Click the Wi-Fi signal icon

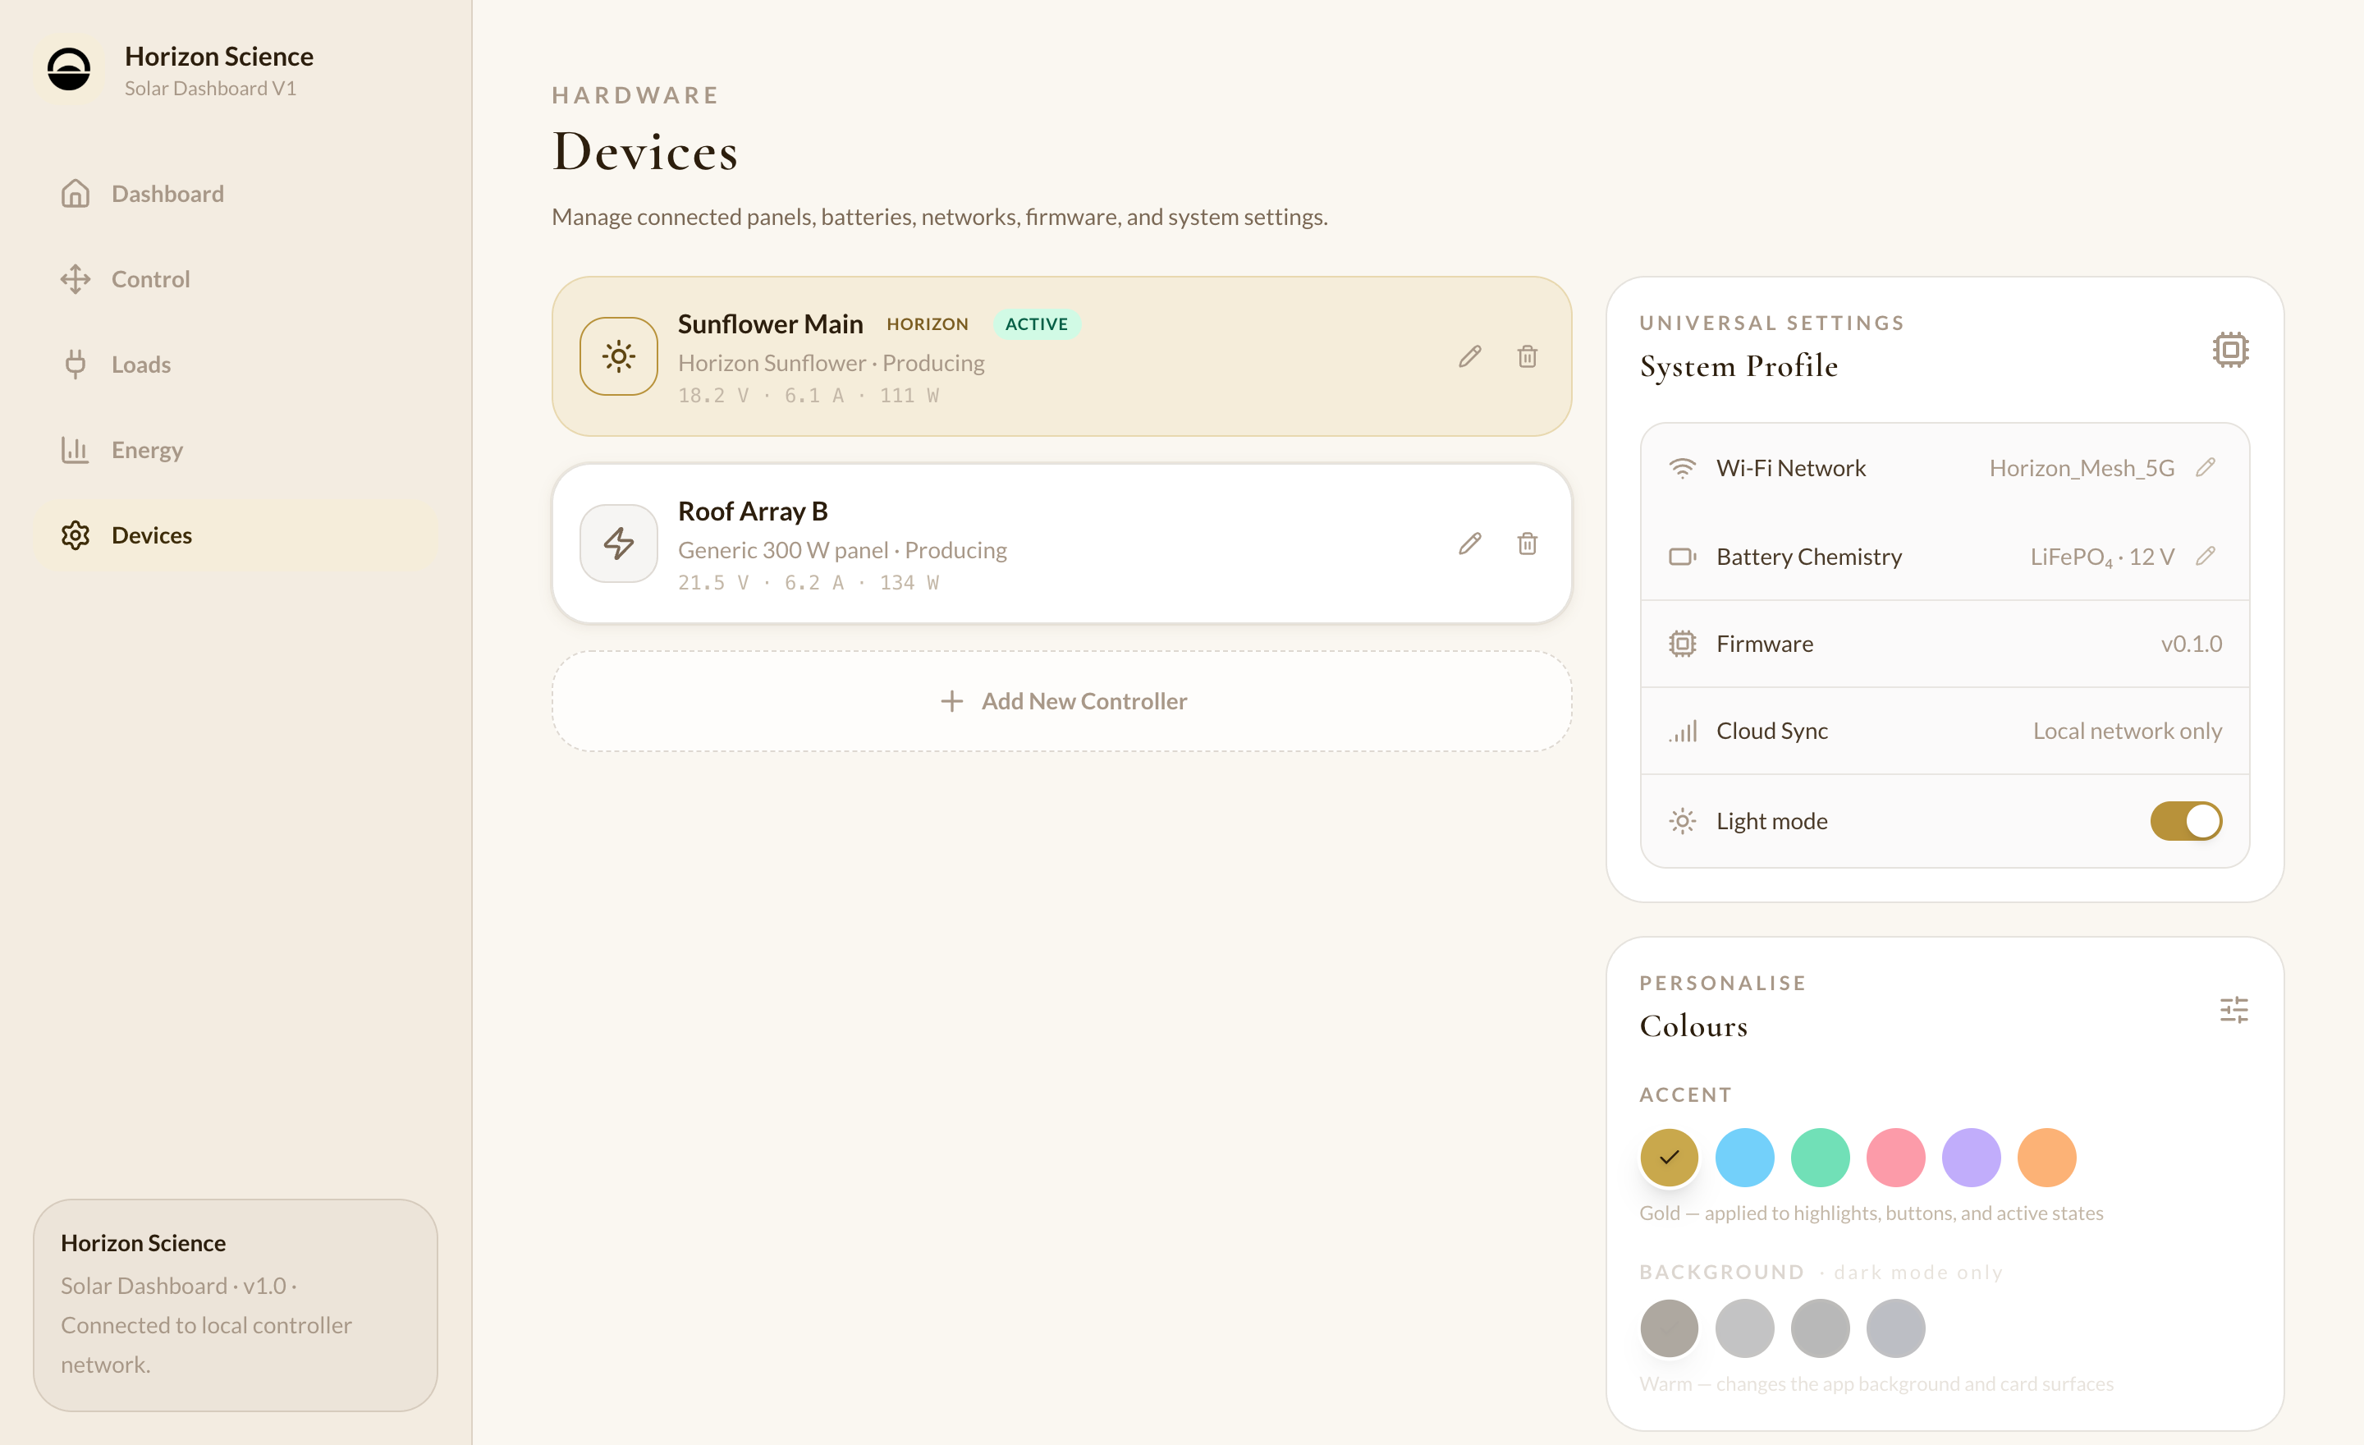(1682, 468)
